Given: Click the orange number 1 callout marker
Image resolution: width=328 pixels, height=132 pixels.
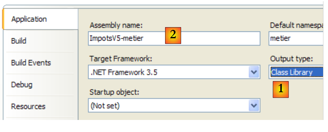Looking at the screenshot, I should (x=281, y=89).
